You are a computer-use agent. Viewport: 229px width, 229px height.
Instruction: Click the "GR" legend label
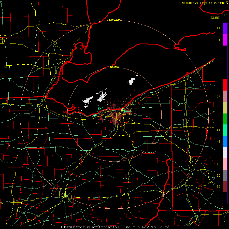[x=218, y=96]
